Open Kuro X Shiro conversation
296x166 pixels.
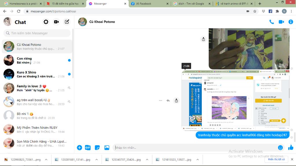coord(37,74)
